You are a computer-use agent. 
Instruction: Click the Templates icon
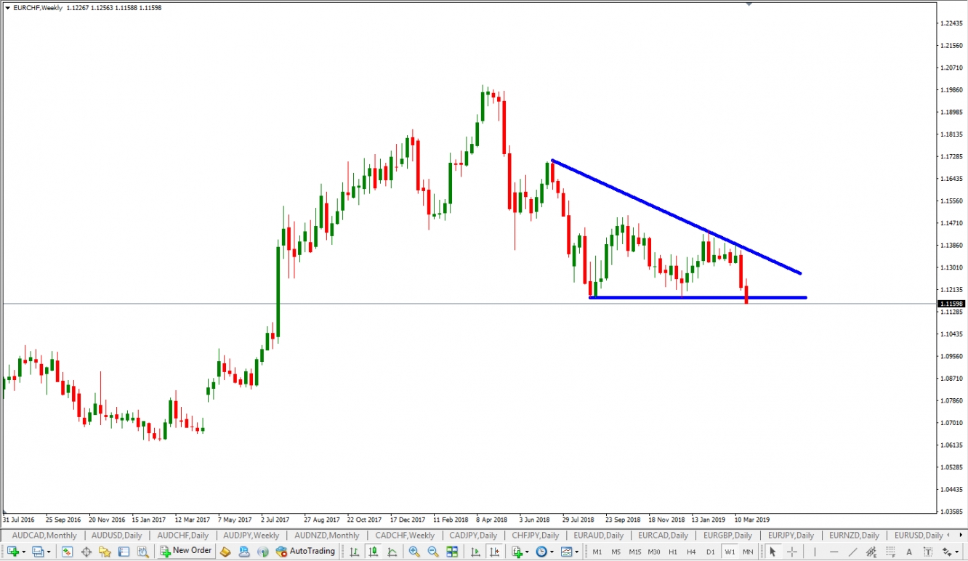pyautogui.click(x=566, y=552)
